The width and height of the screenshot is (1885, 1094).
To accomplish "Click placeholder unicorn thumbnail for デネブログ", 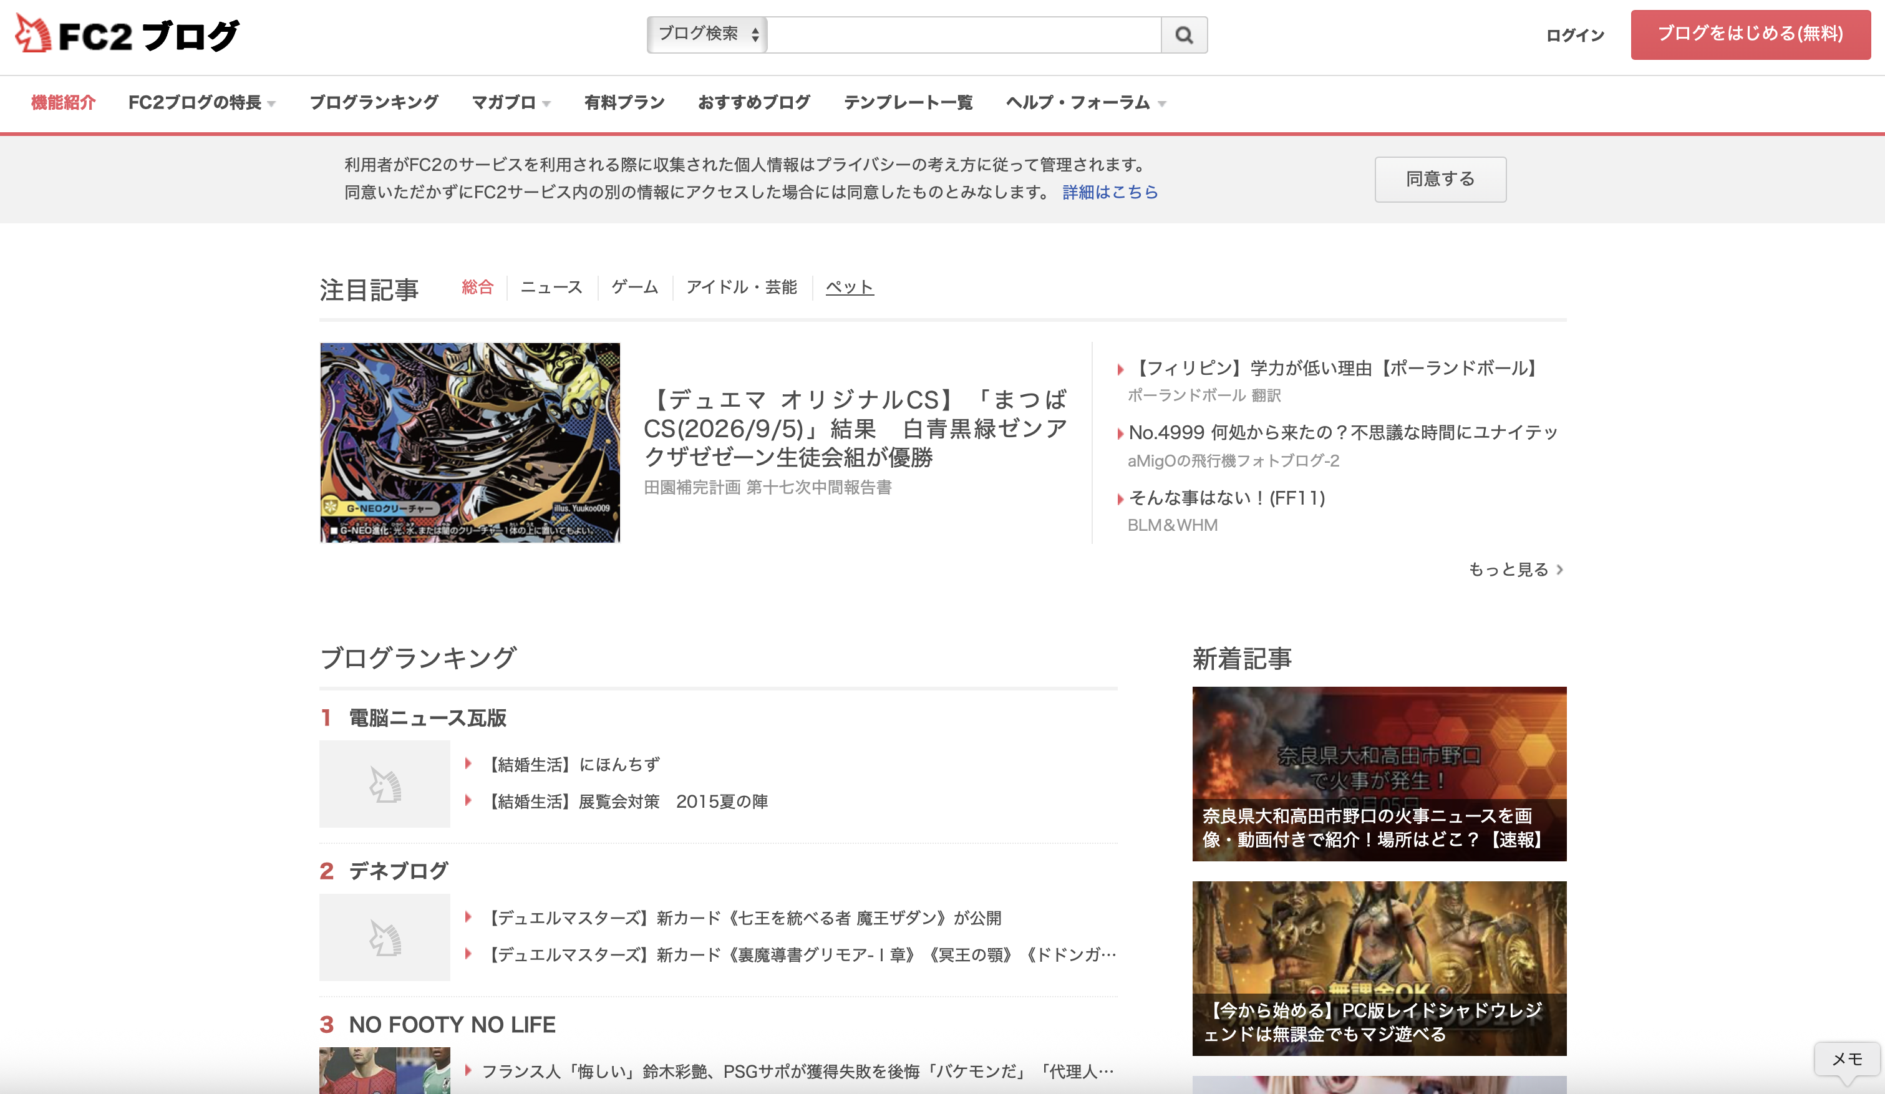I will click(x=384, y=937).
